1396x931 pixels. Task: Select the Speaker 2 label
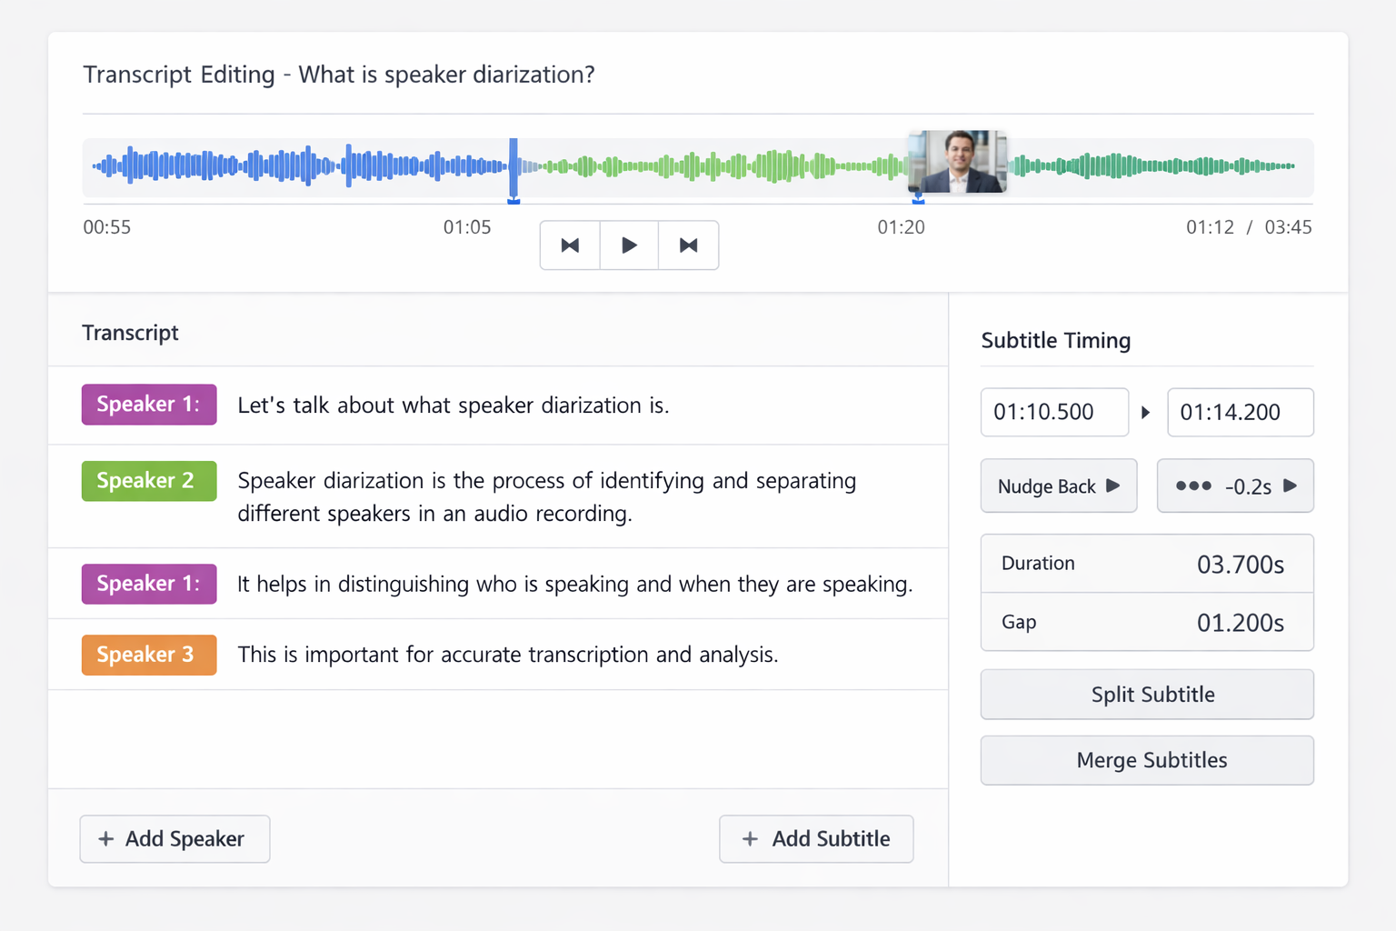click(148, 481)
